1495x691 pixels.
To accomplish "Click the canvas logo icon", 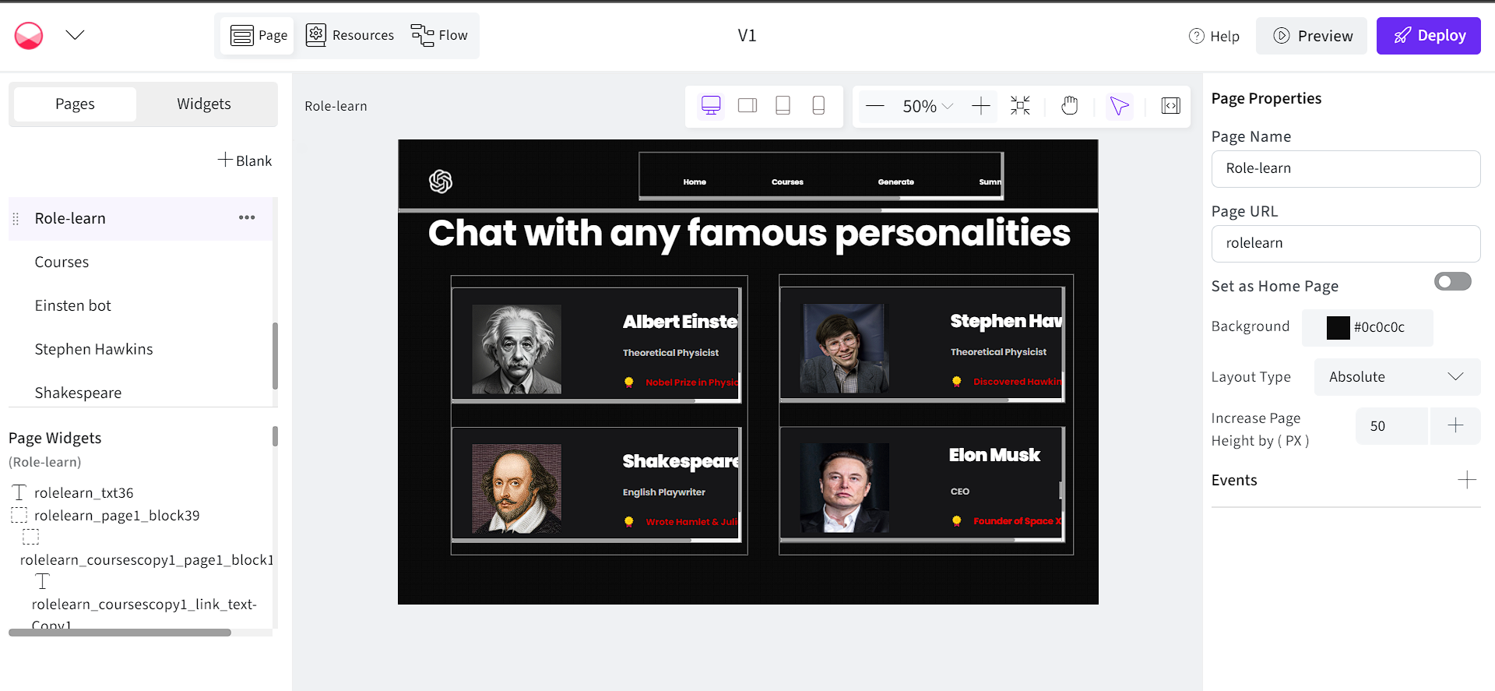I will click(x=441, y=182).
